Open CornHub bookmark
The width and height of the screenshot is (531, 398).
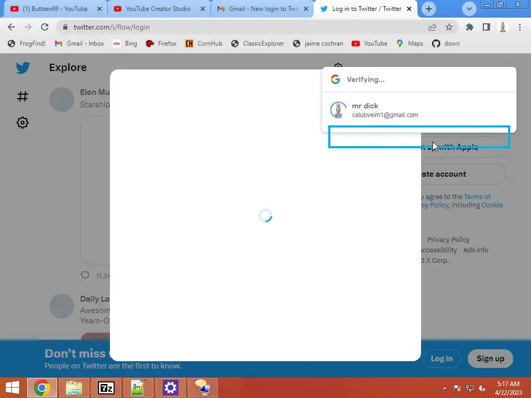click(204, 44)
